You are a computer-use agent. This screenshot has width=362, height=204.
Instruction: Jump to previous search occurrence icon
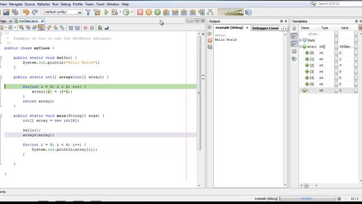28,28
